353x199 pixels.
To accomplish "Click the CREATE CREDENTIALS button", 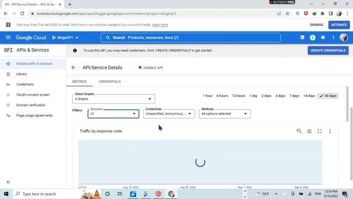I will tap(328, 50).
